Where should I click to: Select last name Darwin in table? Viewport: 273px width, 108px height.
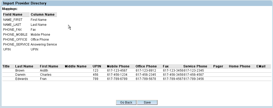(20, 75)
